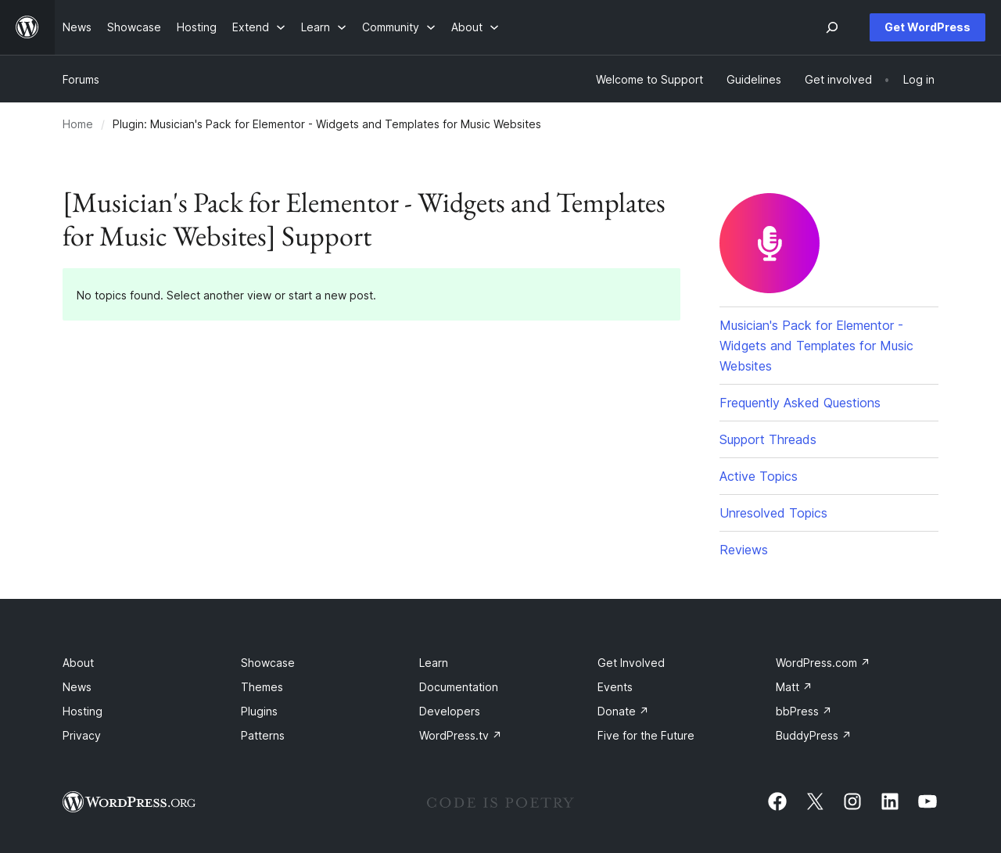Visit WordPress Facebook page icon

click(x=777, y=801)
